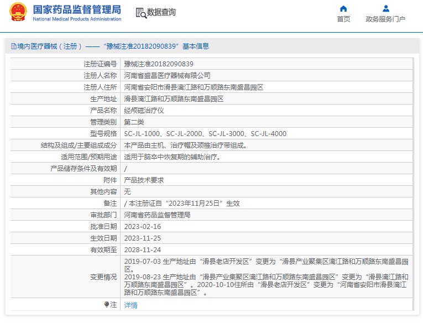423x323 pixels.
Task: Select the 备注 text about 2023年11月25日 生效
Action: coord(182,203)
